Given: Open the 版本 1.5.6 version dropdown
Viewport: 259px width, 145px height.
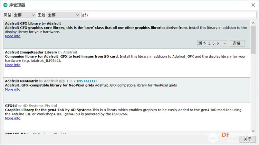Looking at the screenshot, I should coord(212,43).
